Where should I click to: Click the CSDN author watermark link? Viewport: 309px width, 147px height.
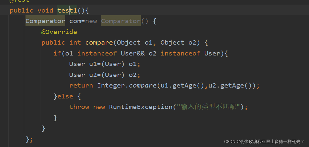(x=264, y=141)
